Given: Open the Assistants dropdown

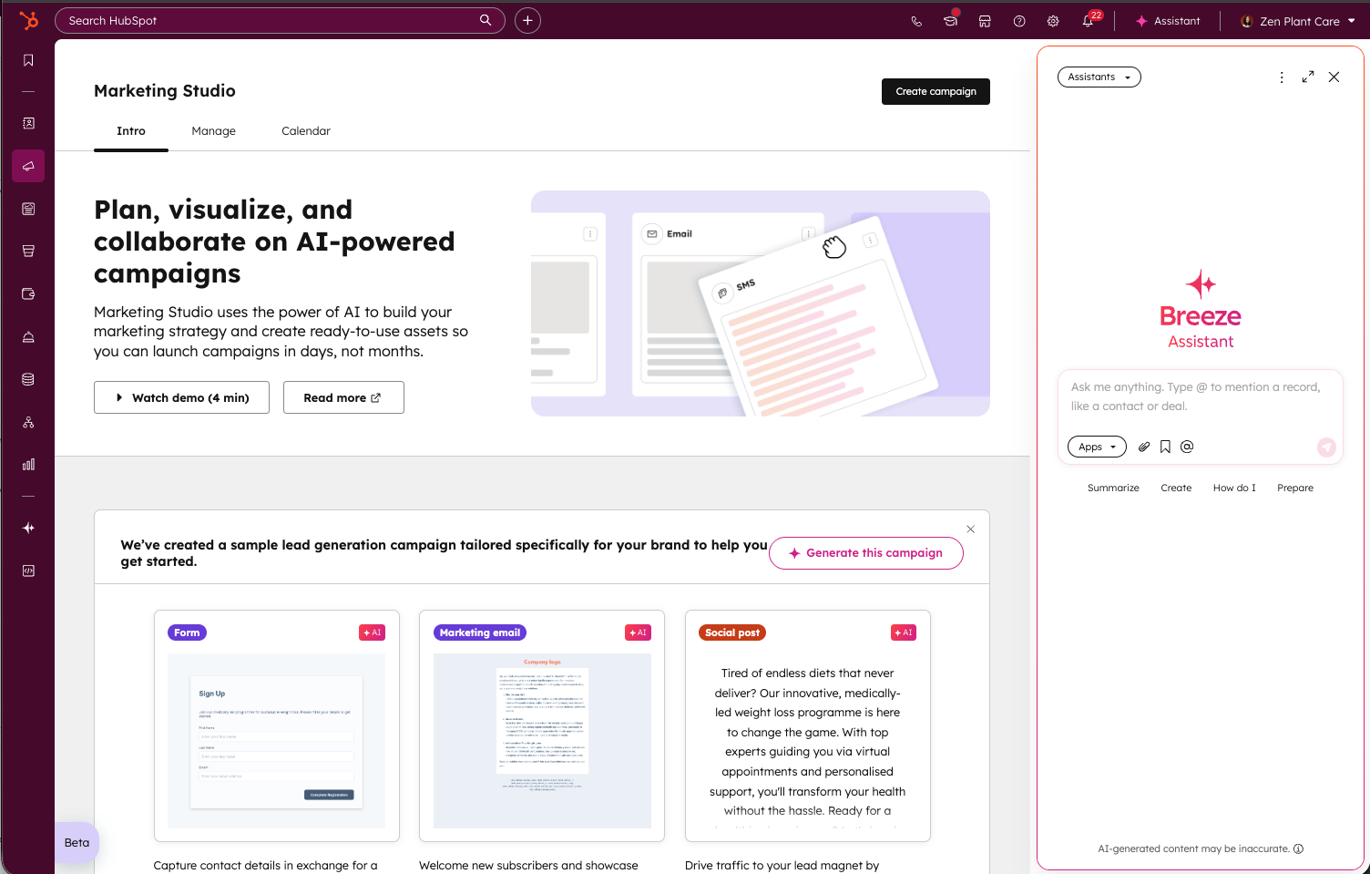Looking at the screenshot, I should click(x=1099, y=77).
